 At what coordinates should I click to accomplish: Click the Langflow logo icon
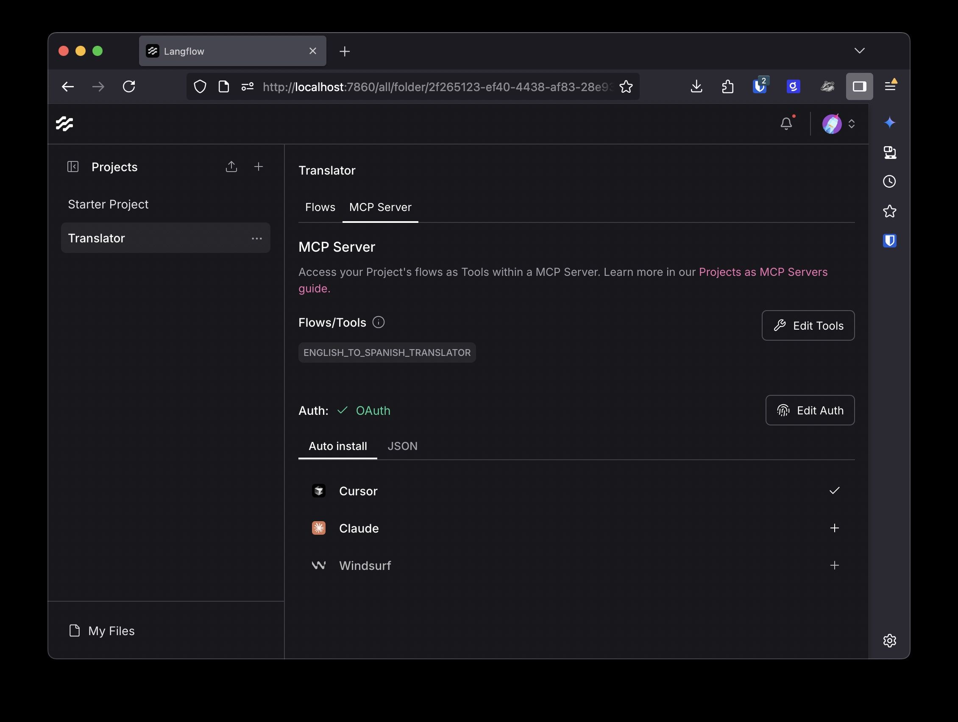point(64,124)
